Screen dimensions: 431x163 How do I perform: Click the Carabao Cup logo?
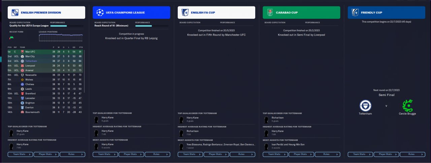(x=270, y=12)
